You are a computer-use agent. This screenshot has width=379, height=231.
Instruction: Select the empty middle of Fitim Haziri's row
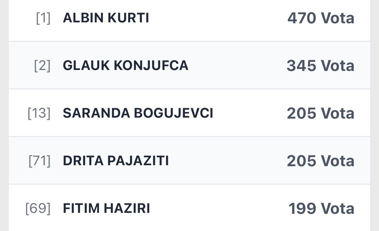click(x=219, y=209)
